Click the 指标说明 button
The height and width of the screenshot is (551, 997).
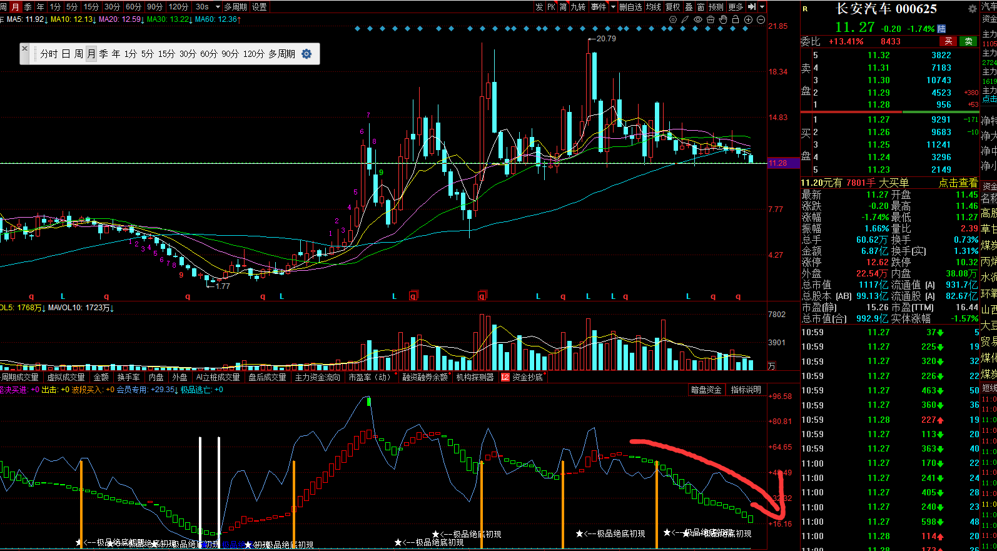pyautogui.click(x=746, y=390)
